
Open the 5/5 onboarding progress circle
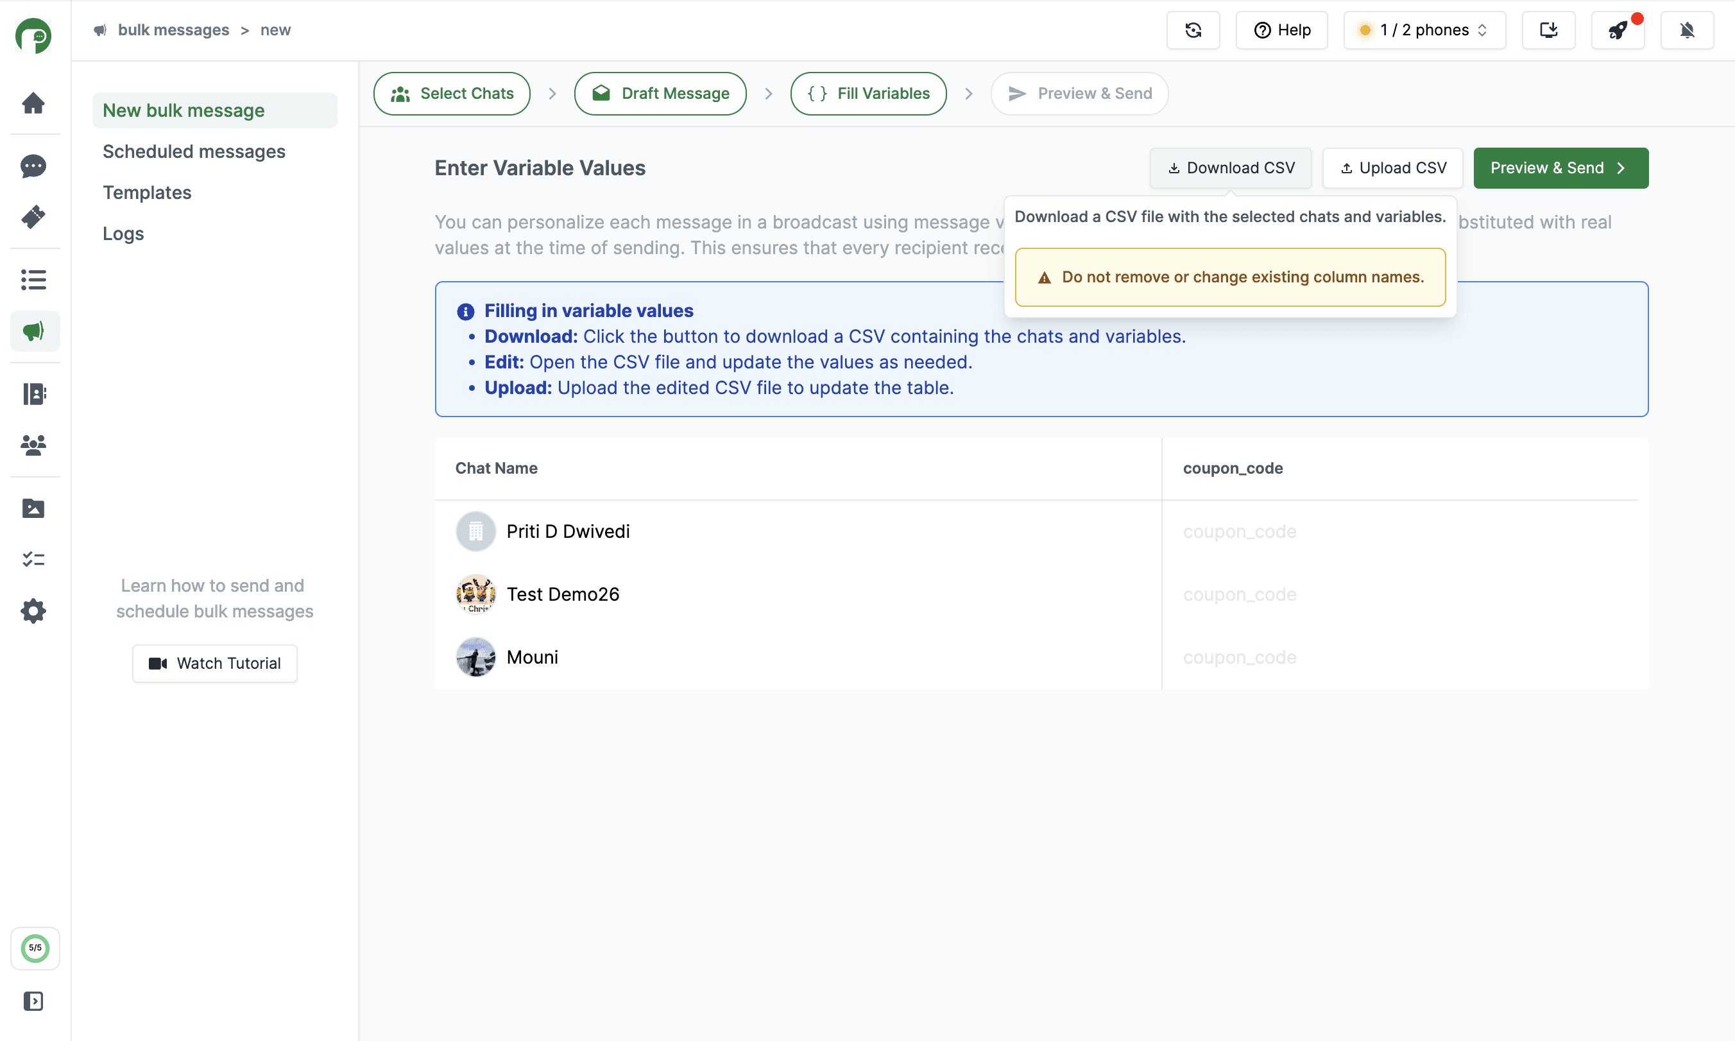click(35, 949)
